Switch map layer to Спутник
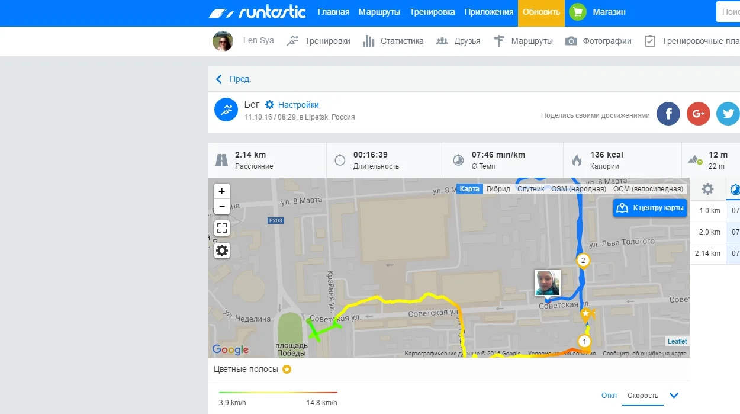 530,189
